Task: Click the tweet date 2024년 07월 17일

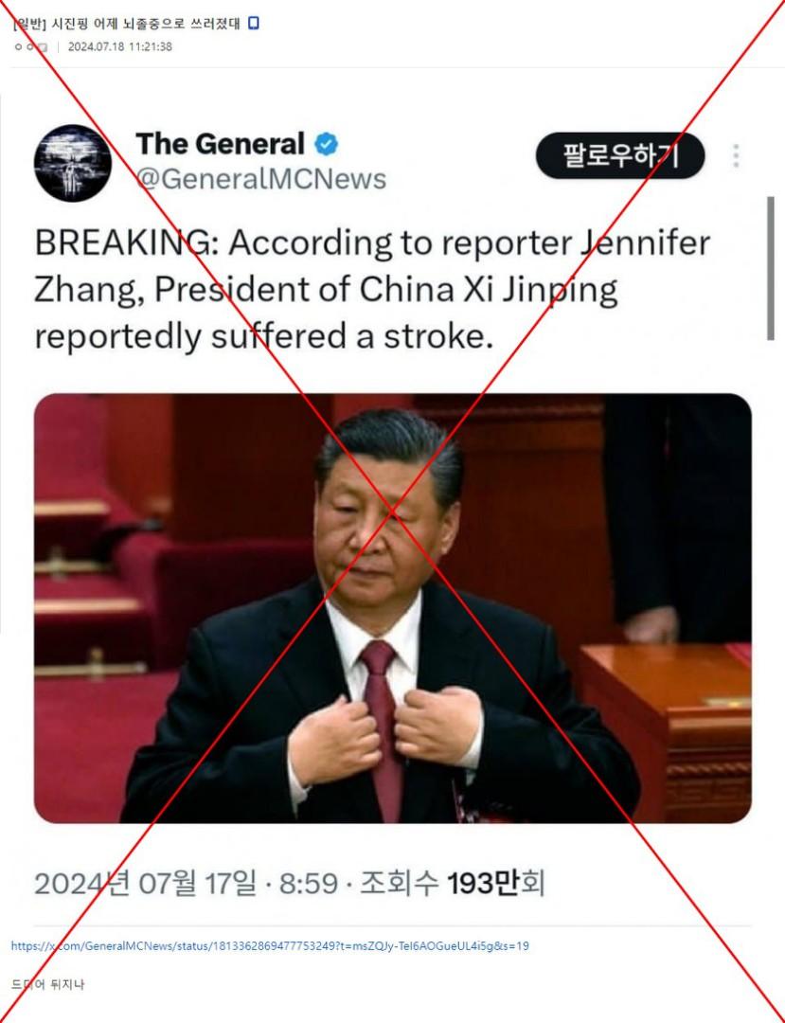Action: [x=145, y=885]
